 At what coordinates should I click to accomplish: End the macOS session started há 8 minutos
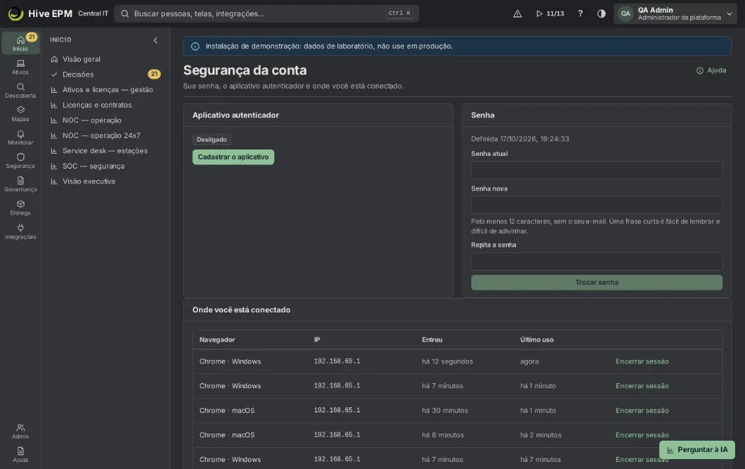642,435
